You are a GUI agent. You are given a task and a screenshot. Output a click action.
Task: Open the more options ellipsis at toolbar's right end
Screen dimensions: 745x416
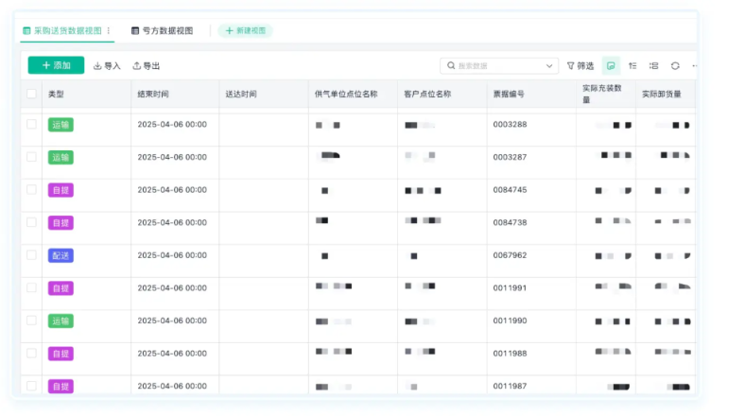click(x=694, y=66)
